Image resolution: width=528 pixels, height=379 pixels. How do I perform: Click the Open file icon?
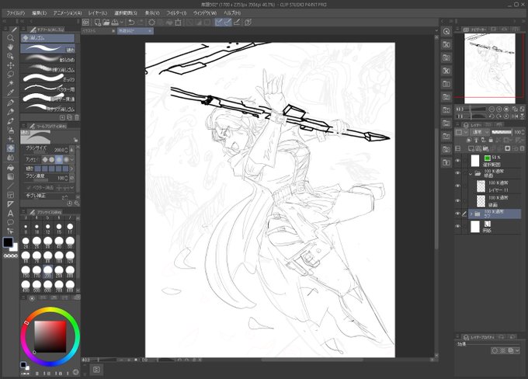click(106, 23)
